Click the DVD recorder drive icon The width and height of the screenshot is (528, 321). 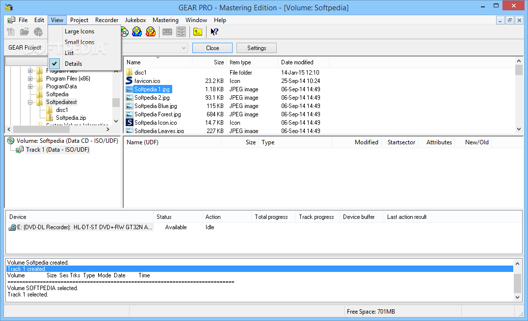click(x=12, y=227)
